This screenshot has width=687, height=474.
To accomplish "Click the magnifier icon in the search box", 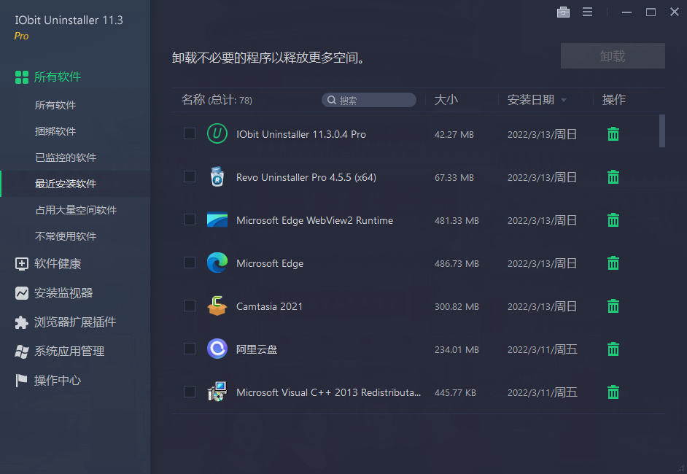I will click(x=332, y=100).
